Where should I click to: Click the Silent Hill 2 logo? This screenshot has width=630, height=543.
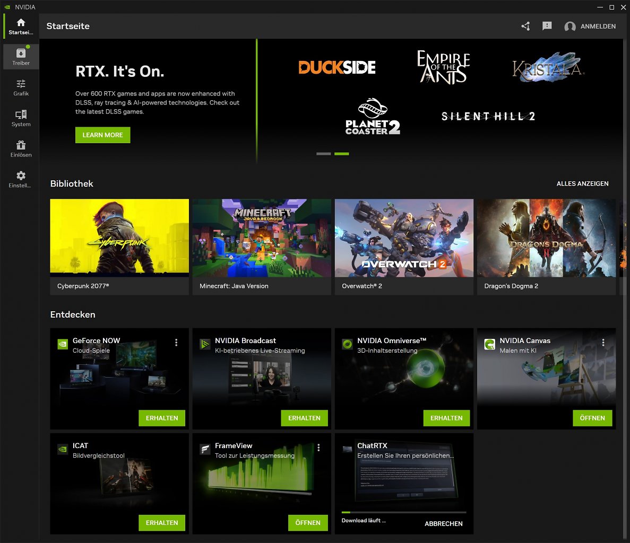(x=488, y=116)
